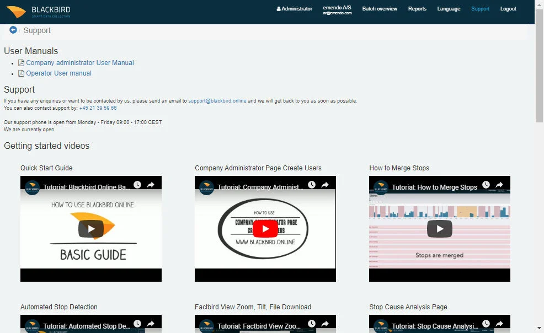Open title 'Tutorial: Automated Stop De...'
Viewport: 544px width, 333px height.
(x=87, y=326)
